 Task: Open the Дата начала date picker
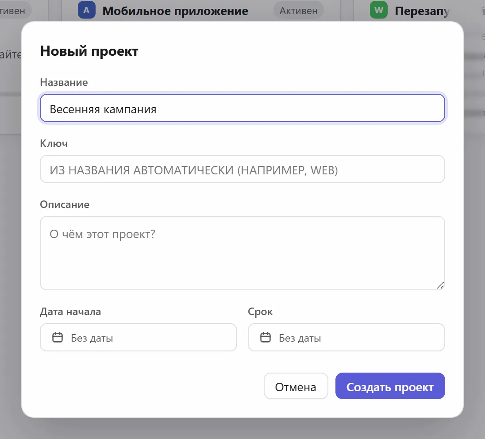pos(138,337)
